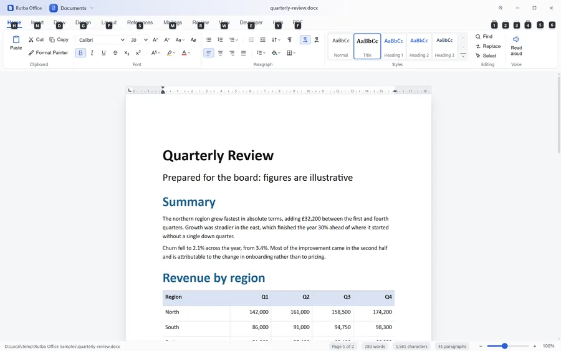Justify the paragraph text

[x=243, y=53]
